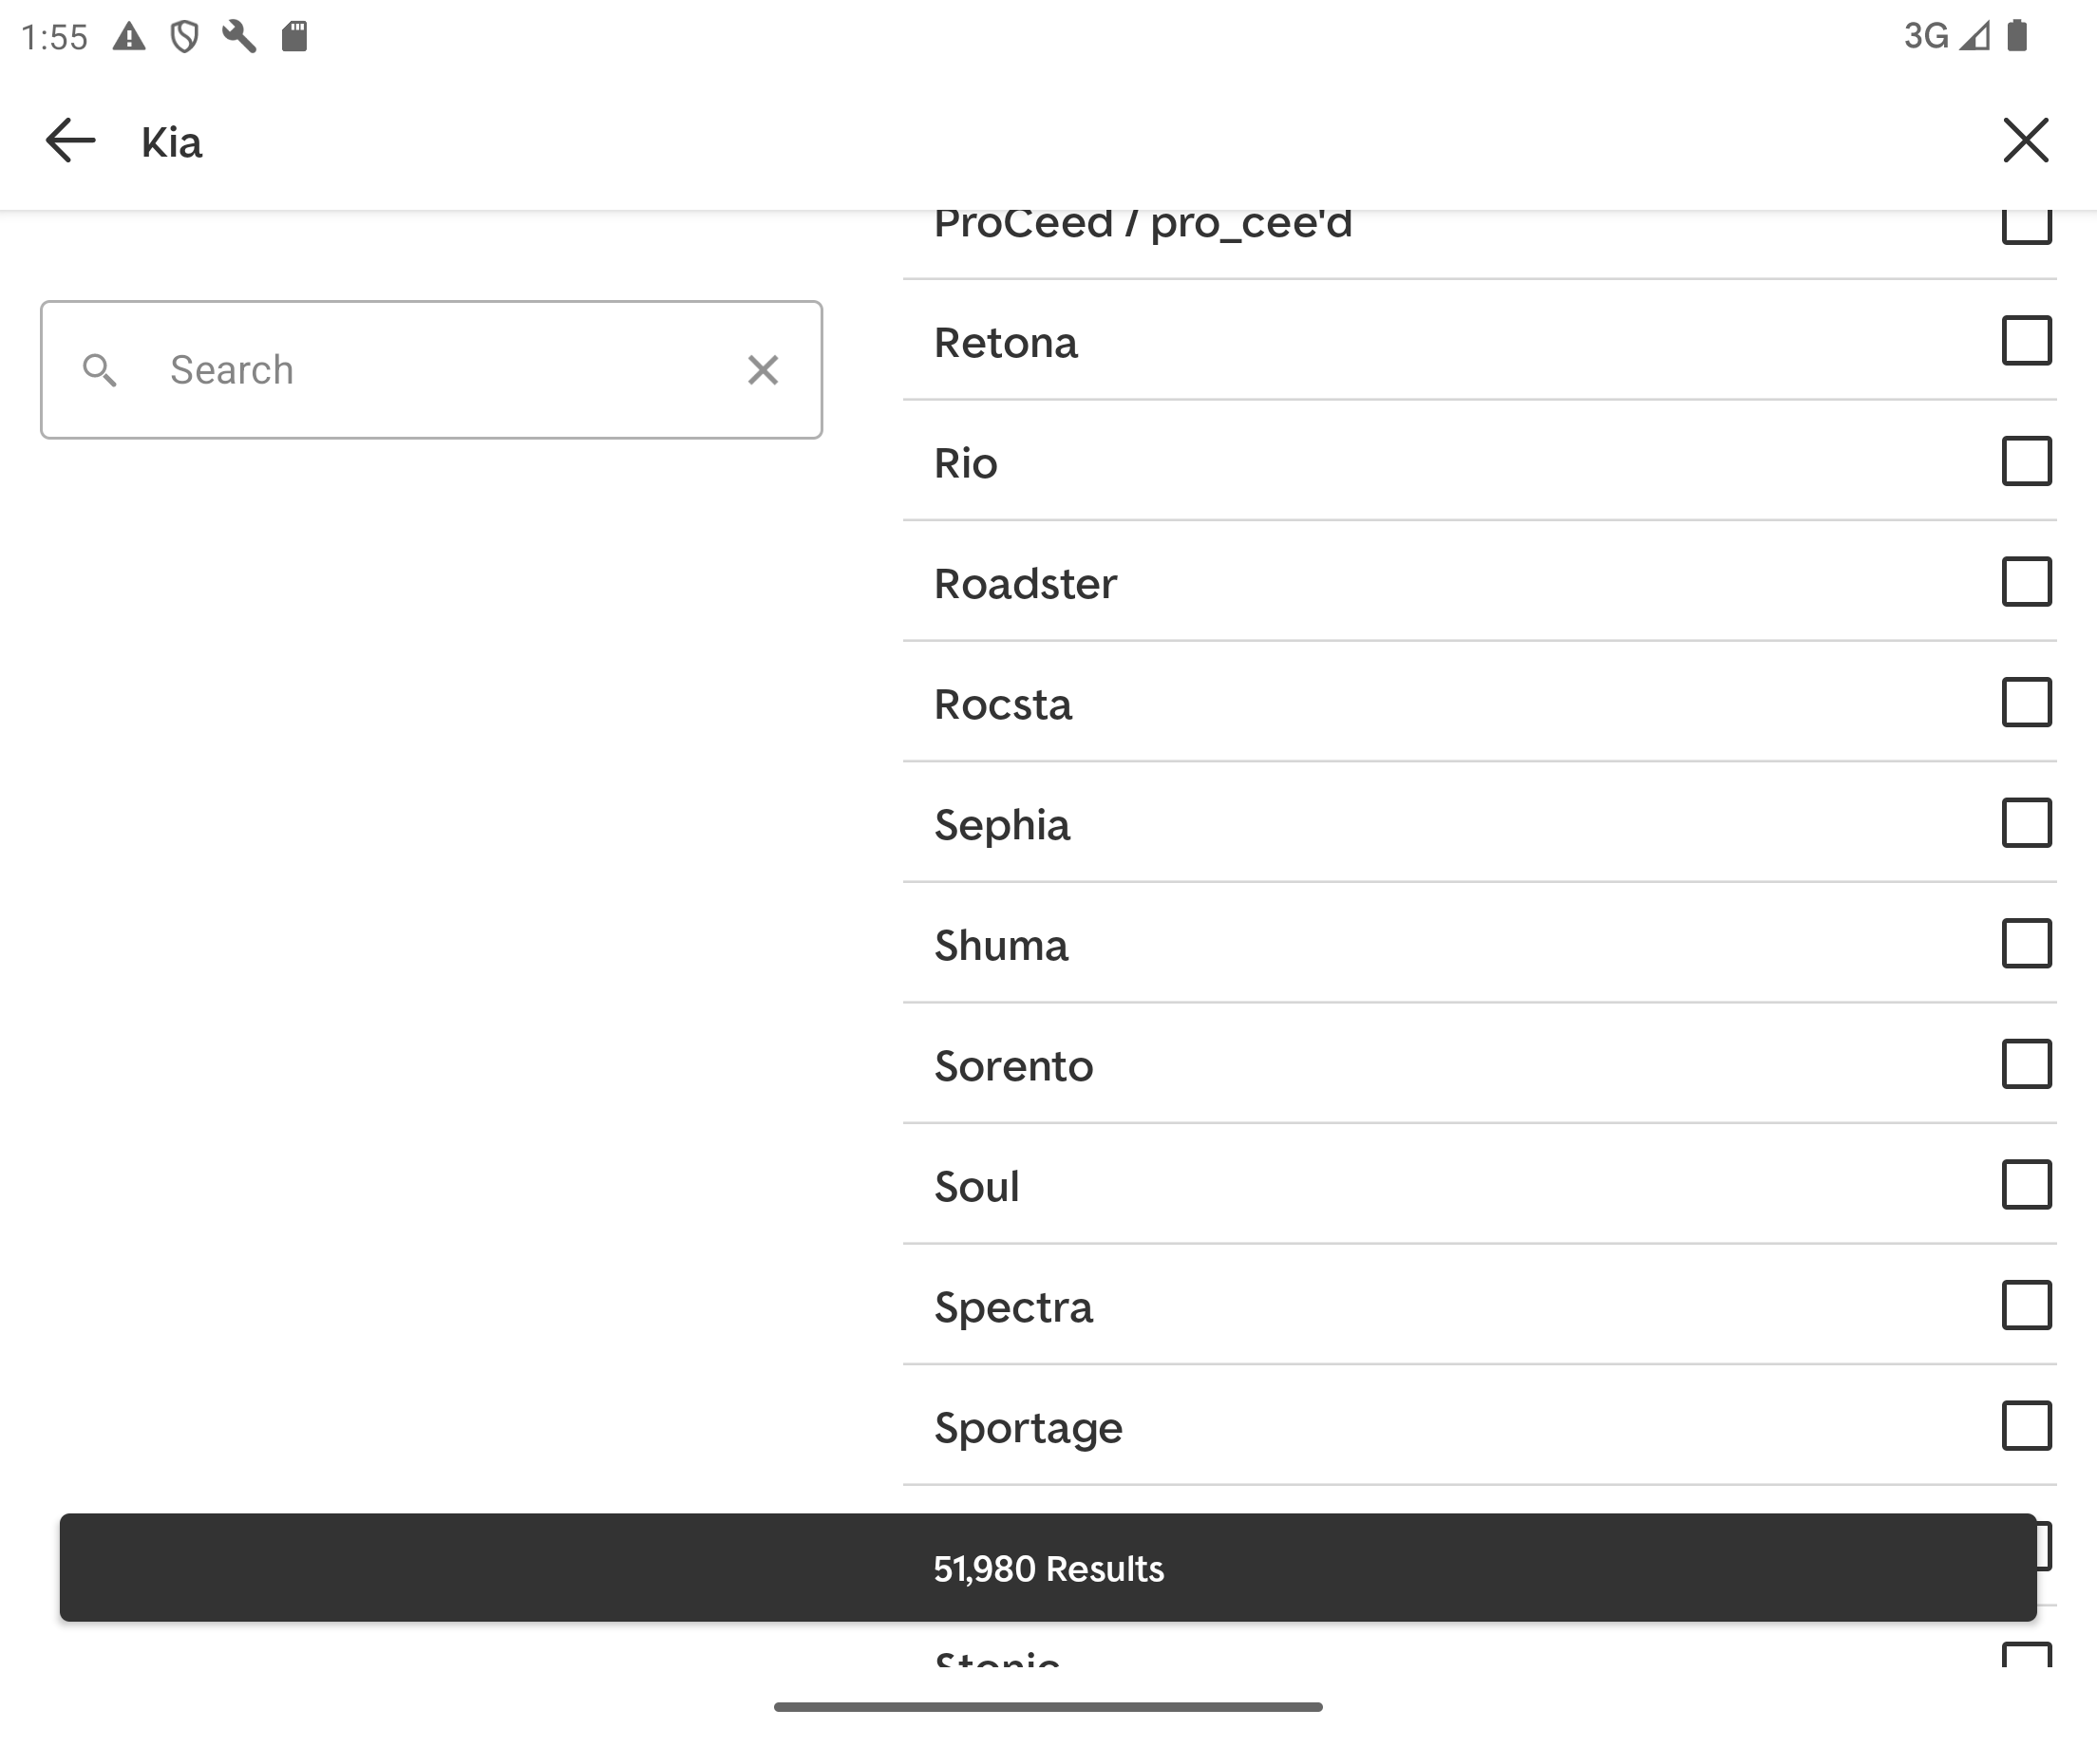Tap the ProCeed / pro_cee'd label
2097x1747 pixels.
pos(1143,225)
